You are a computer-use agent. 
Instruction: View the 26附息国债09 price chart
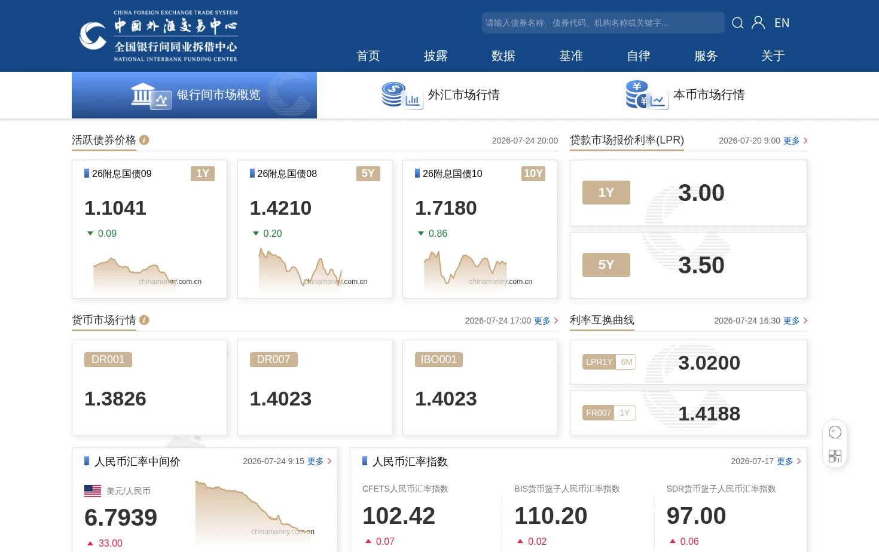pyautogui.click(x=135, y=273)
